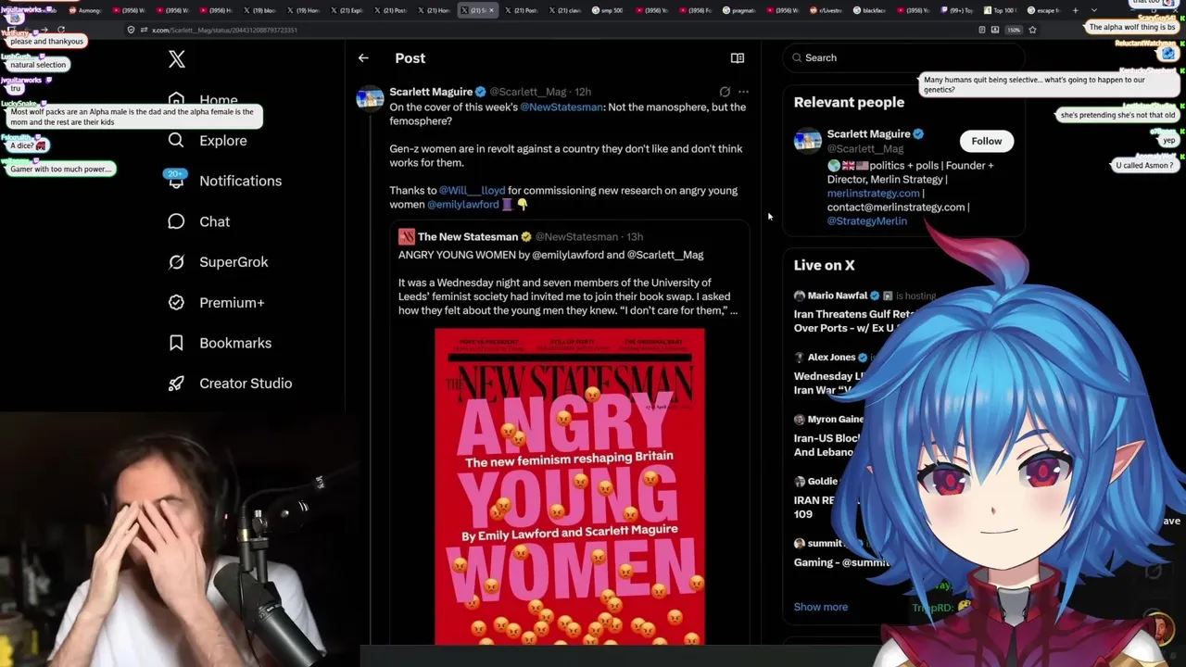Close the active X tab
Image resolution: width=1186 pixels, height=667 pixels.
coord(491,10)
